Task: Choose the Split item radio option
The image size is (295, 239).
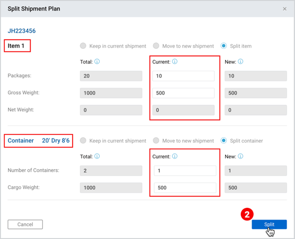Action: pyautogui.click(x=224, y=46)
